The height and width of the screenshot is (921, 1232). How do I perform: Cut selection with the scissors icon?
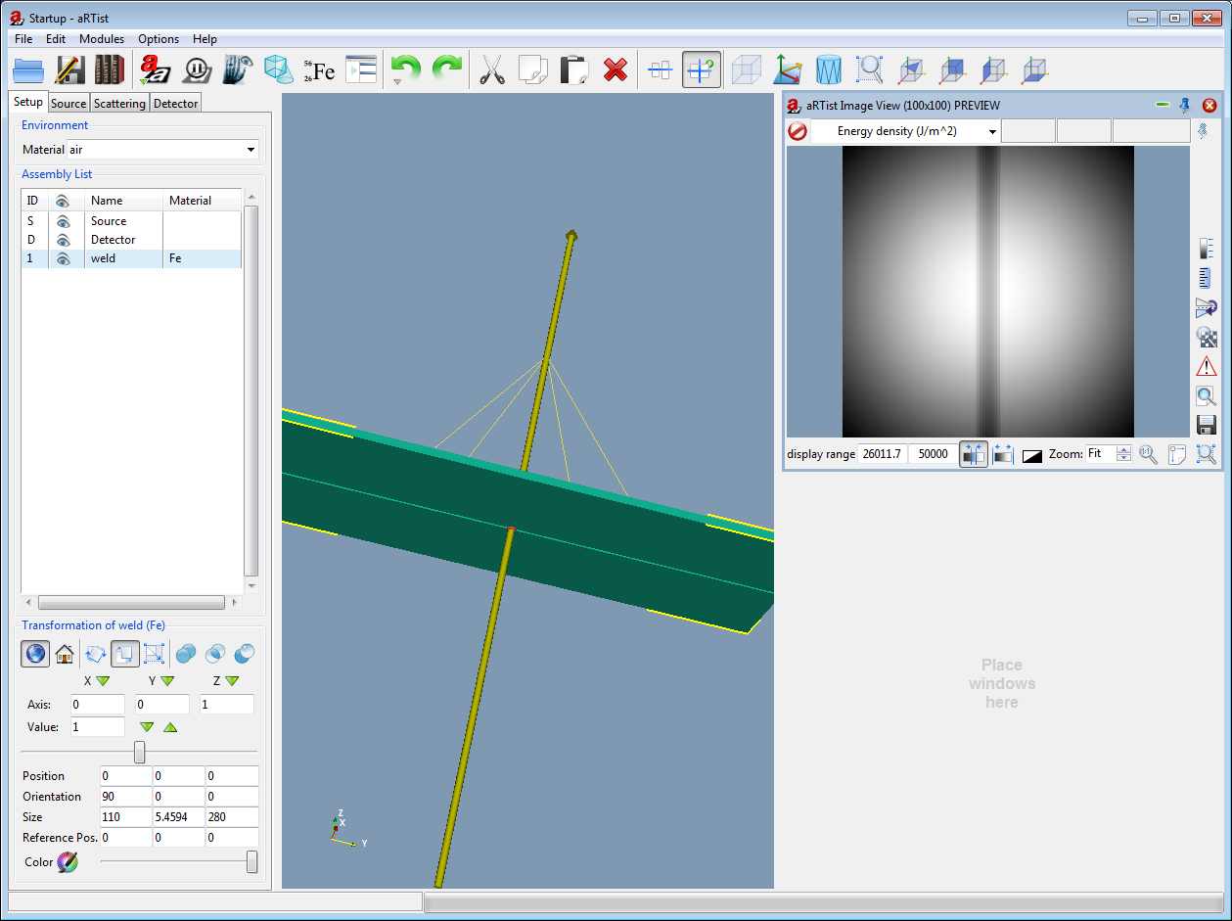click(492, 69)
